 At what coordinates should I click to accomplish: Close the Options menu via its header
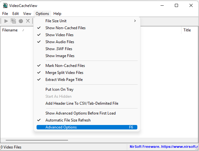(42, 14)
